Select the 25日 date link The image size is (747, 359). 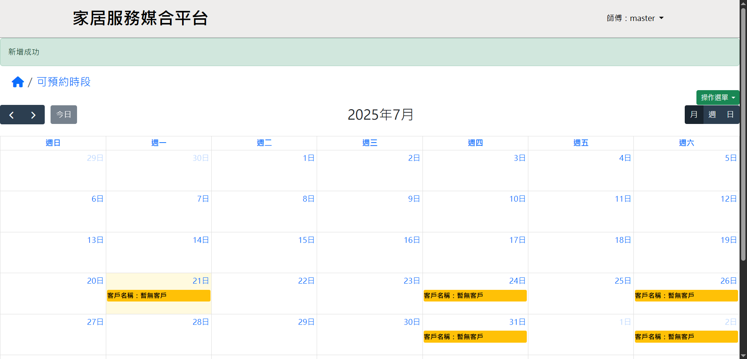pos(623,281)
